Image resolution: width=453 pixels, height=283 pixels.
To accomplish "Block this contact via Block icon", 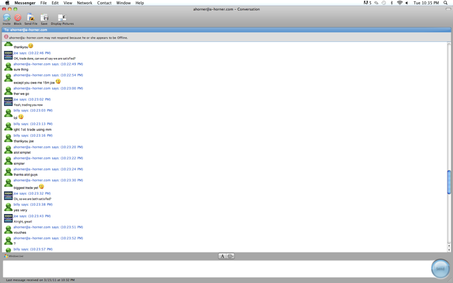I will point(18,19).
